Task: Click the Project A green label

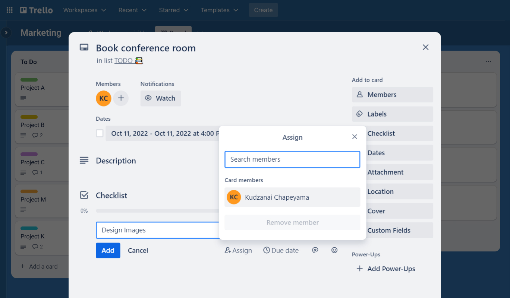Action: 29,80
